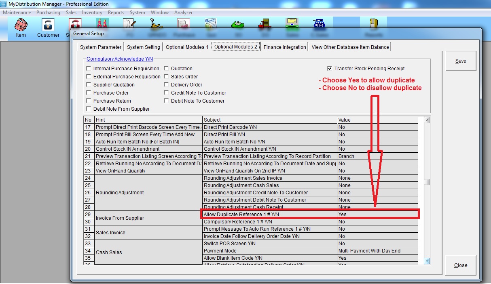Click scroll down arrow of settings grid

coord(427,261)
